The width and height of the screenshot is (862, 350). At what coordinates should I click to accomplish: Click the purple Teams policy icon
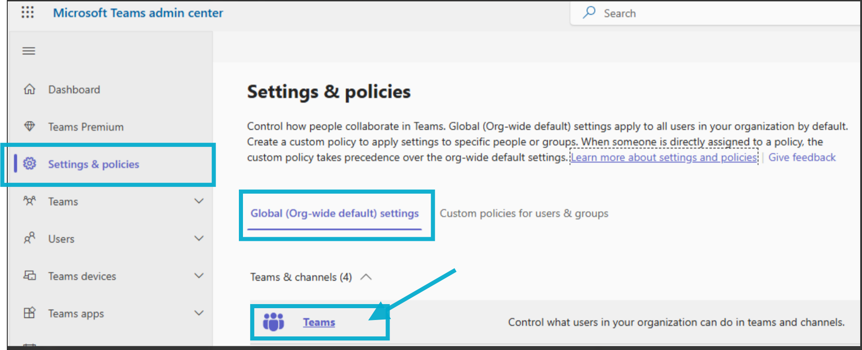273,322
